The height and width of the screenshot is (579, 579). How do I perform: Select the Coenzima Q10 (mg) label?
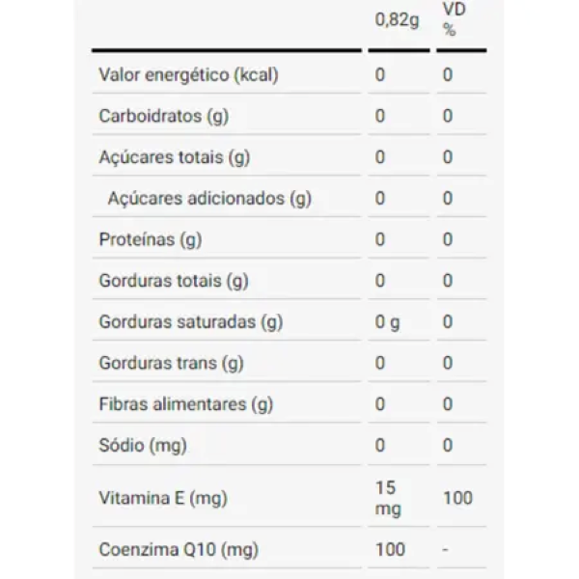coord(179,550)
